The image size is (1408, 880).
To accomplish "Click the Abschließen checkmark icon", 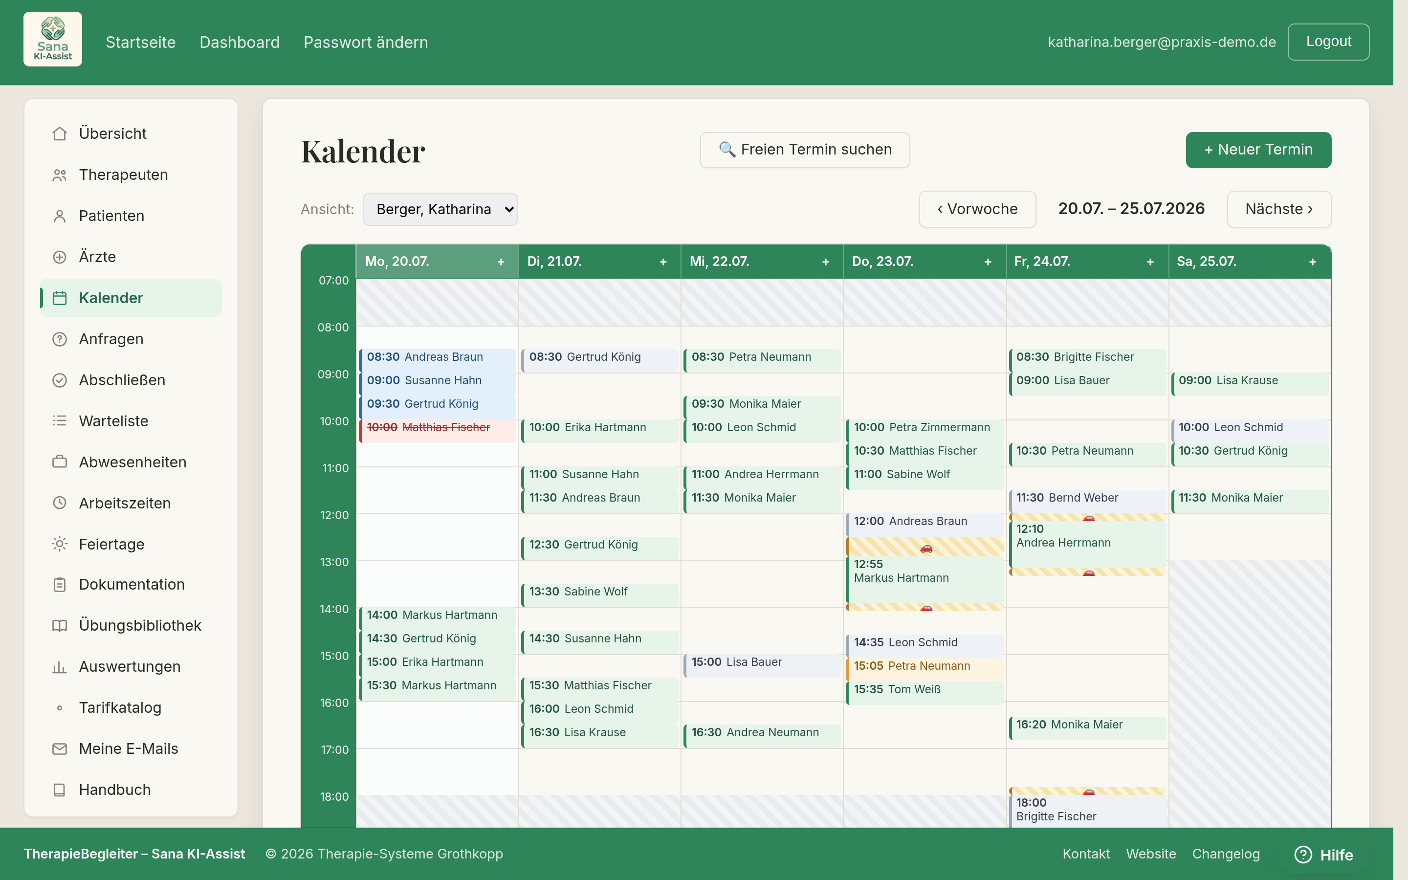I will click(59, 380).
